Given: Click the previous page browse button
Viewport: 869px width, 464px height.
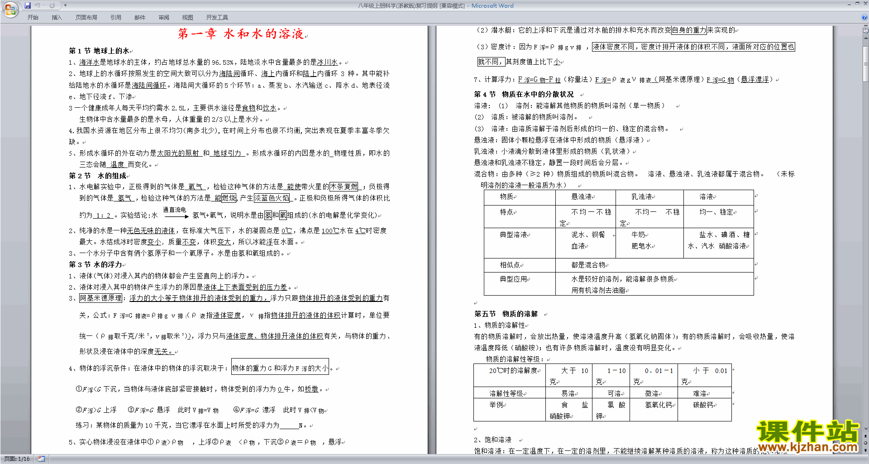Looking at the screenshot, I should pyautogui.click(x=865, y=436).
